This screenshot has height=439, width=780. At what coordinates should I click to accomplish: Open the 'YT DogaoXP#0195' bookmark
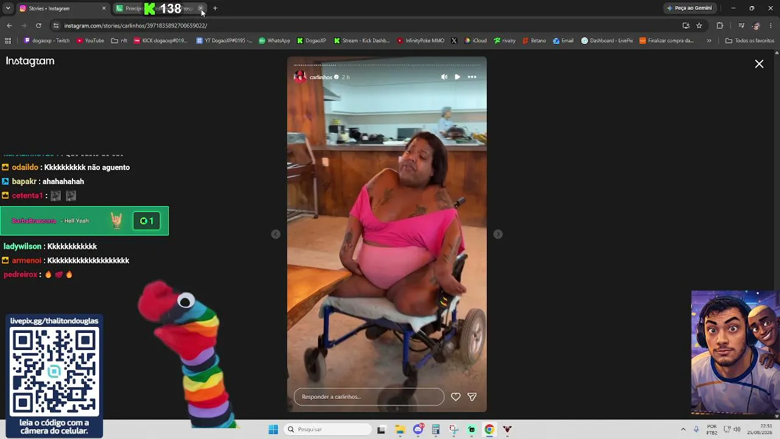click(224, 41)
